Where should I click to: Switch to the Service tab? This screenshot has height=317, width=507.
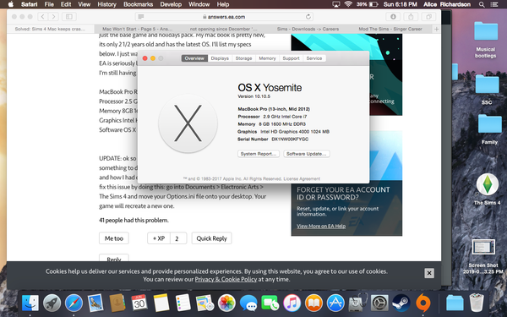pos(314,58)
